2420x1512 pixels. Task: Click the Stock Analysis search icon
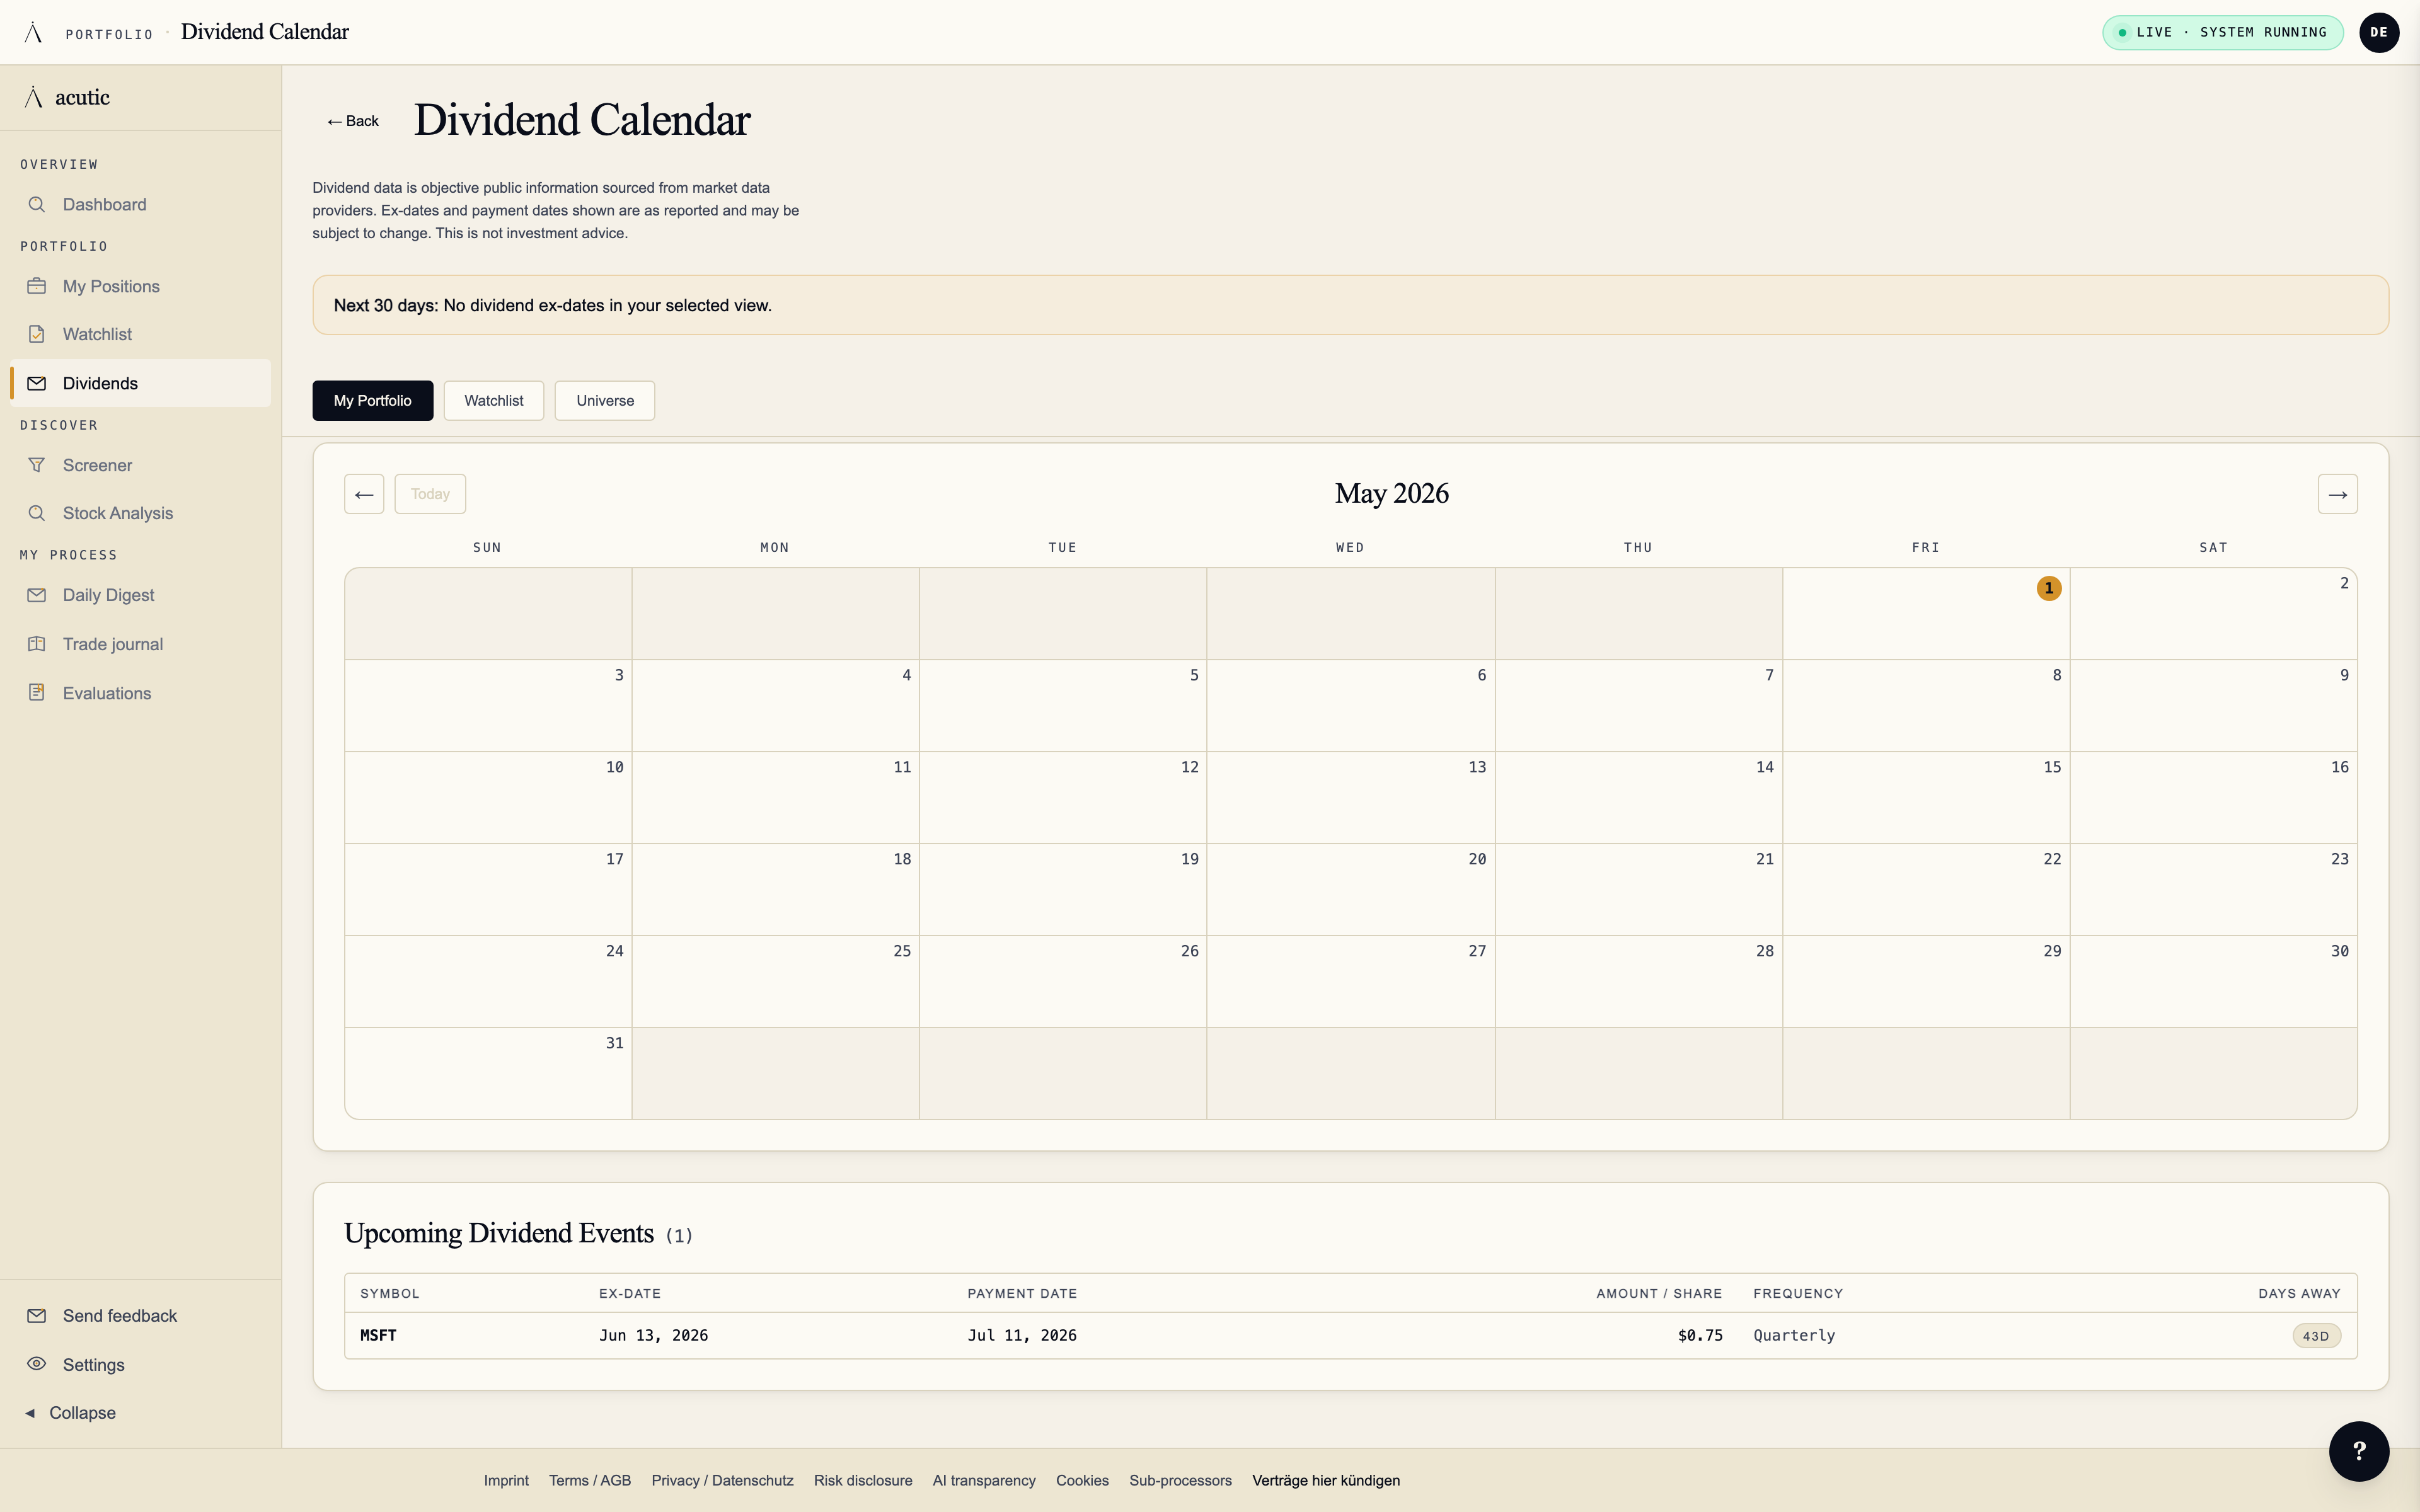37,513
